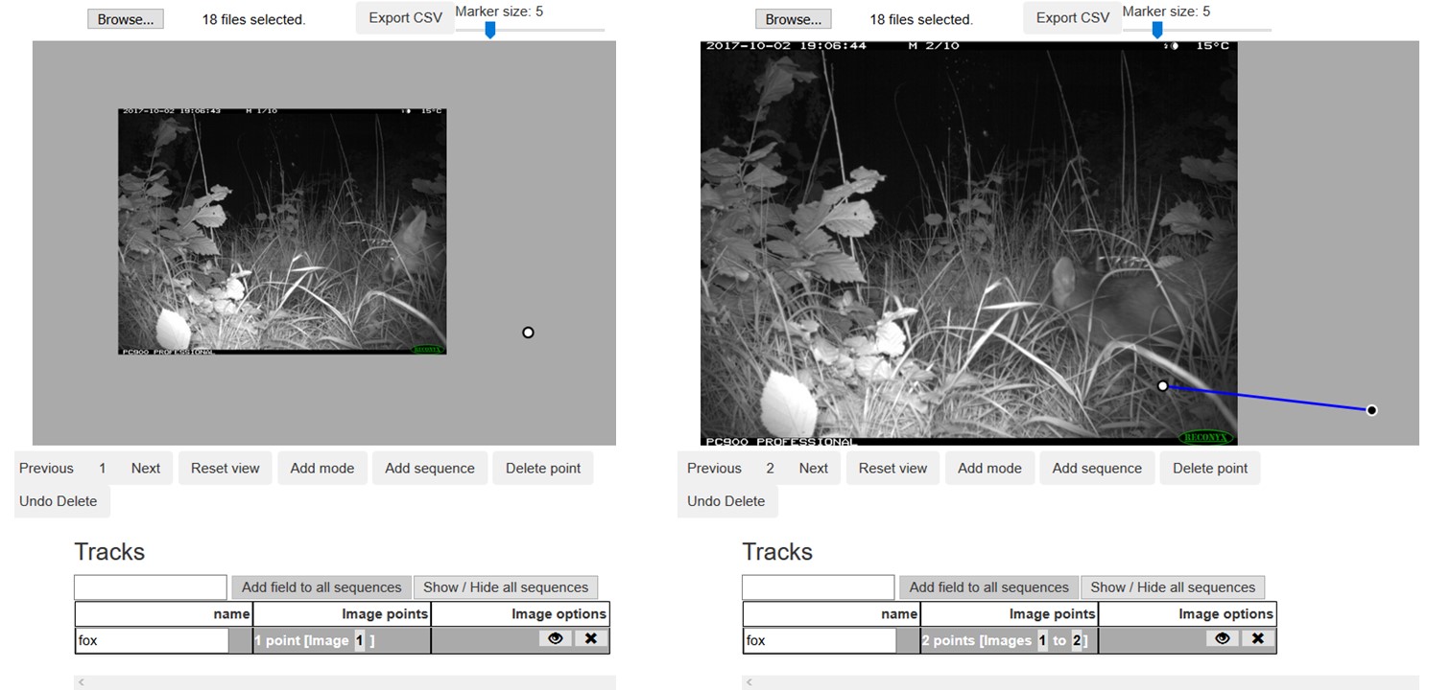The height and width of the screenshot is (690, 1451).
Task: Select white marker point in left canvas
Action: (528, 333)
